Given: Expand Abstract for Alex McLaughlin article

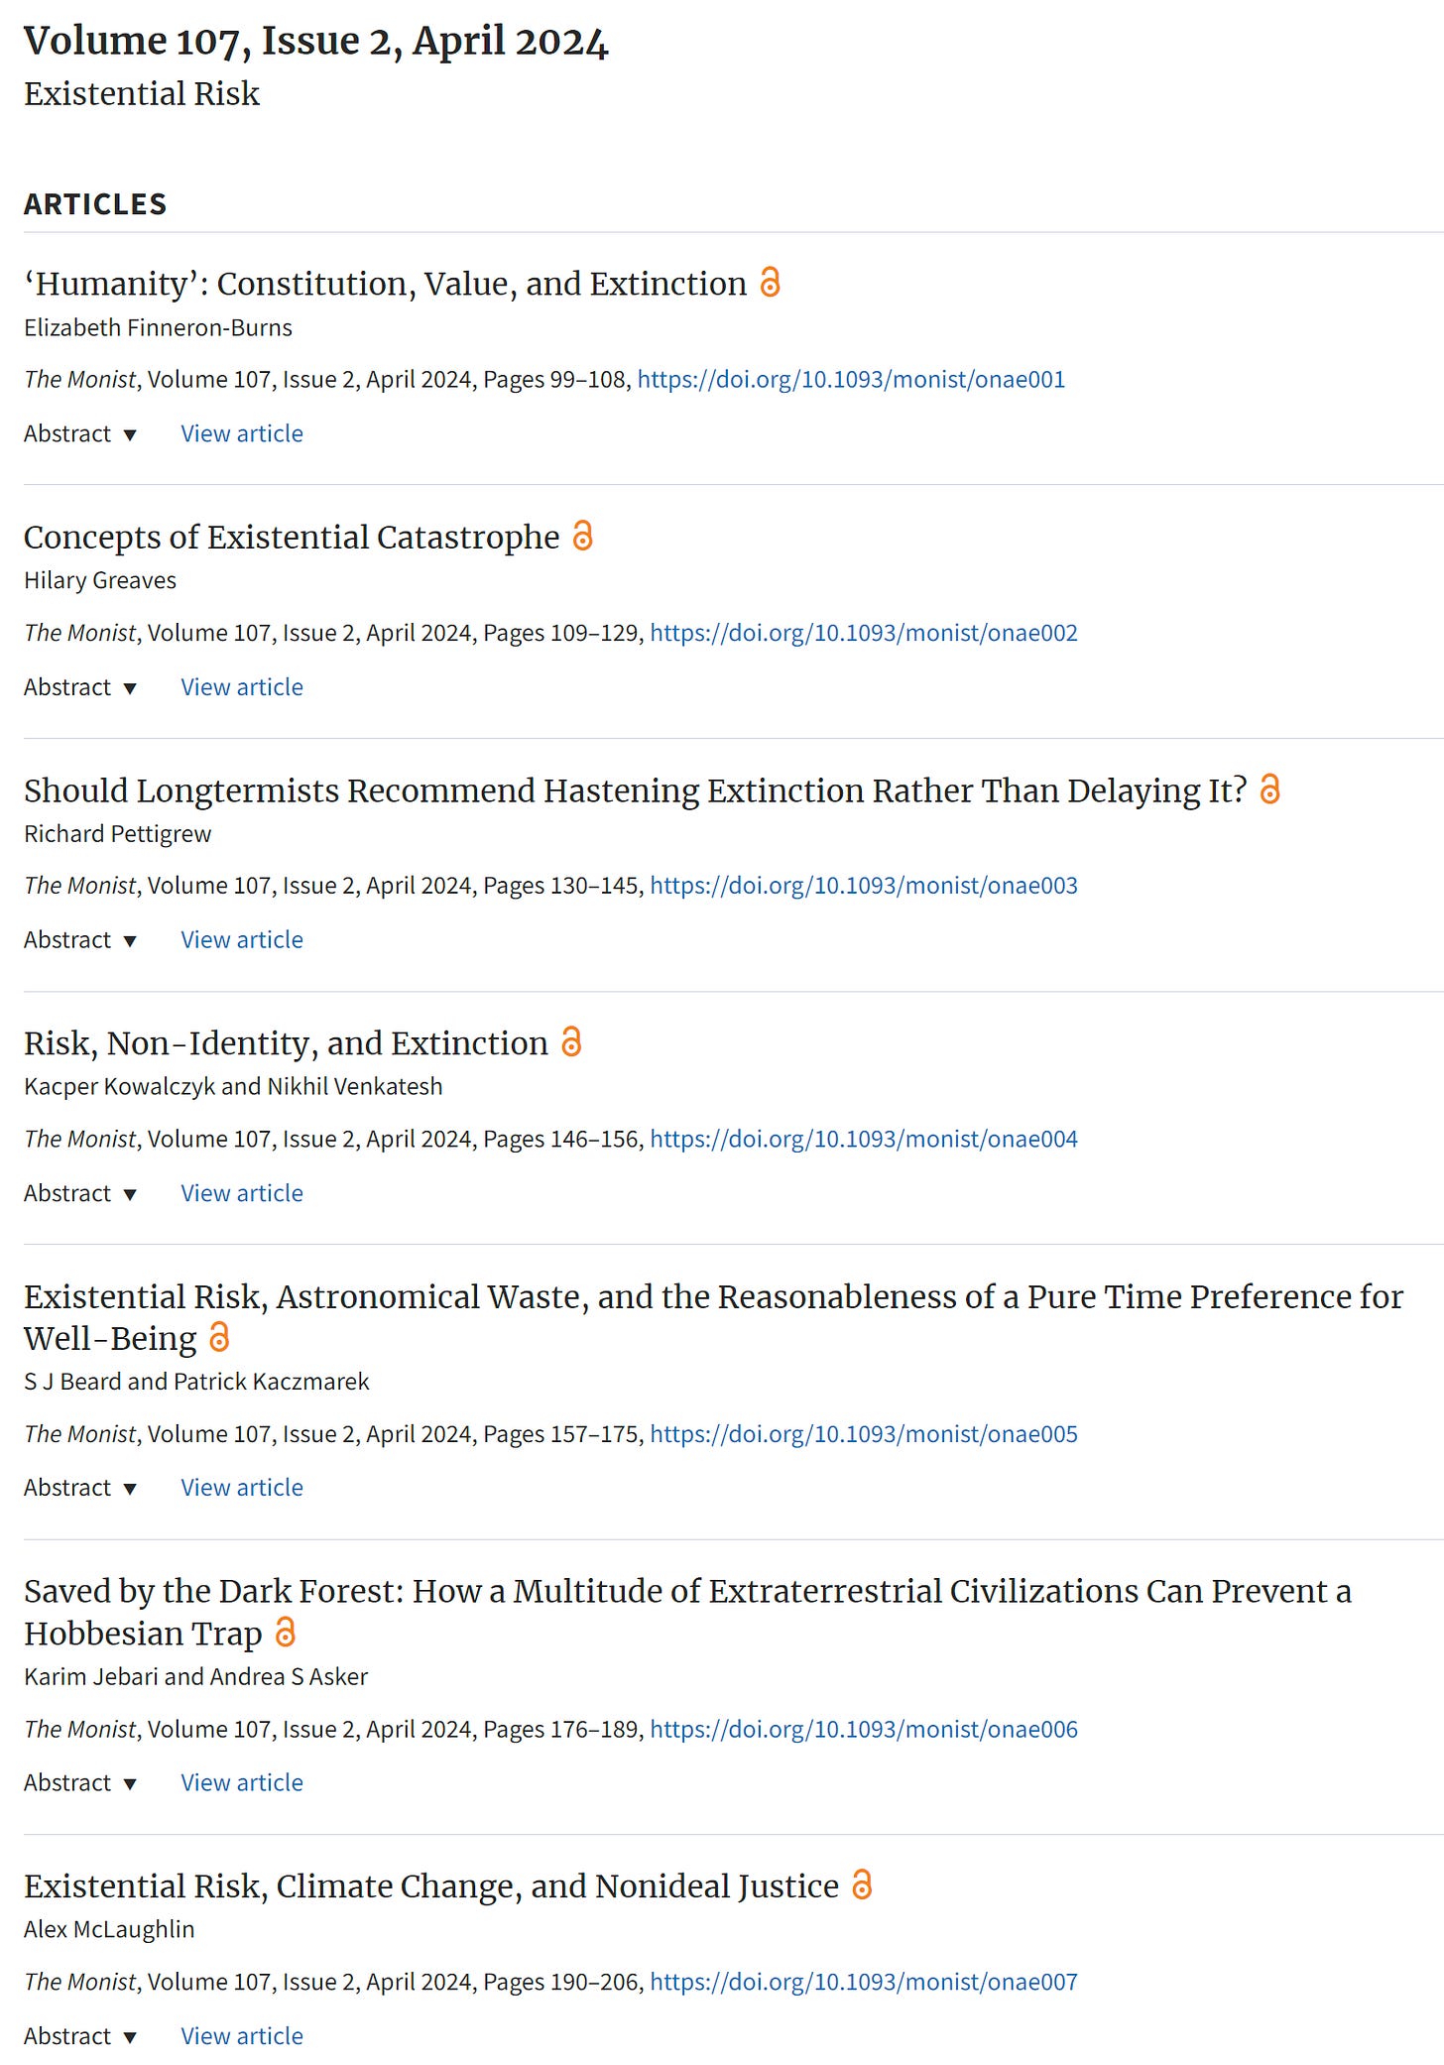Looking at the screenshot, I should pos(80,2036).
